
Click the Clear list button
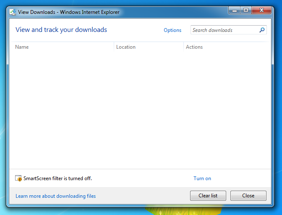pos(208,196)
